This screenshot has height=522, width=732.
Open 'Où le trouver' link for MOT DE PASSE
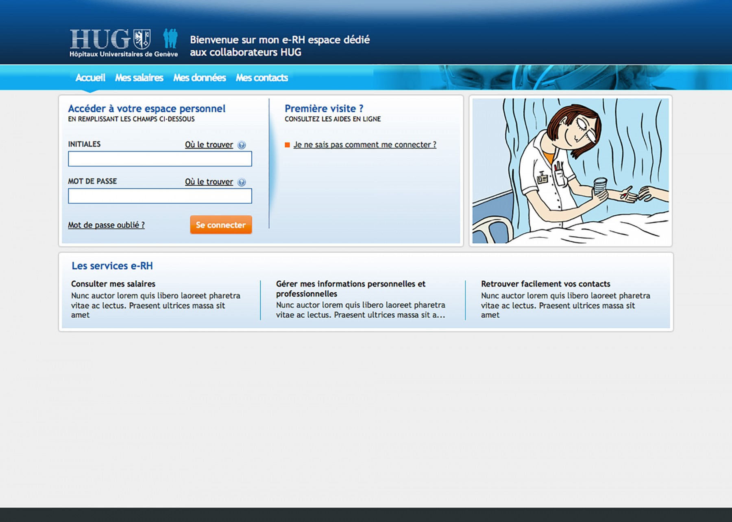pos(209,182)
